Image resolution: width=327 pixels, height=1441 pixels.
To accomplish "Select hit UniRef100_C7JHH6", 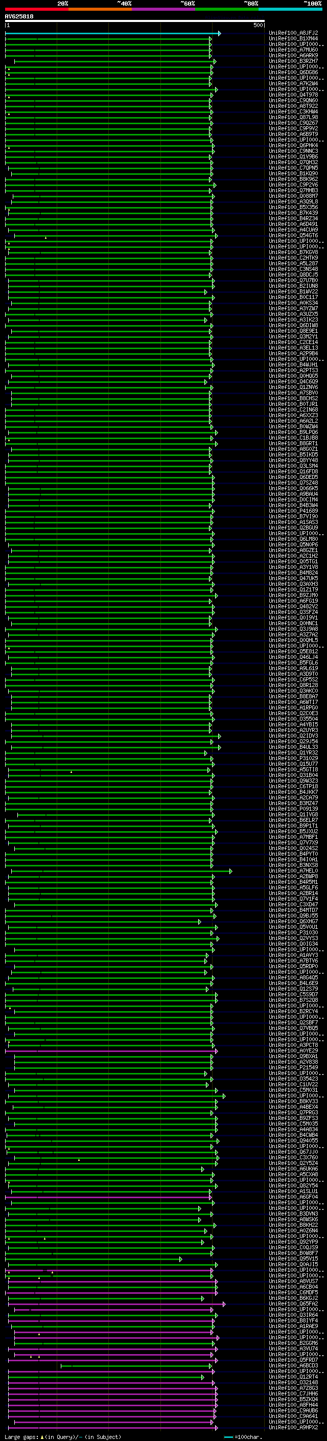I will tap(293, 1393).
